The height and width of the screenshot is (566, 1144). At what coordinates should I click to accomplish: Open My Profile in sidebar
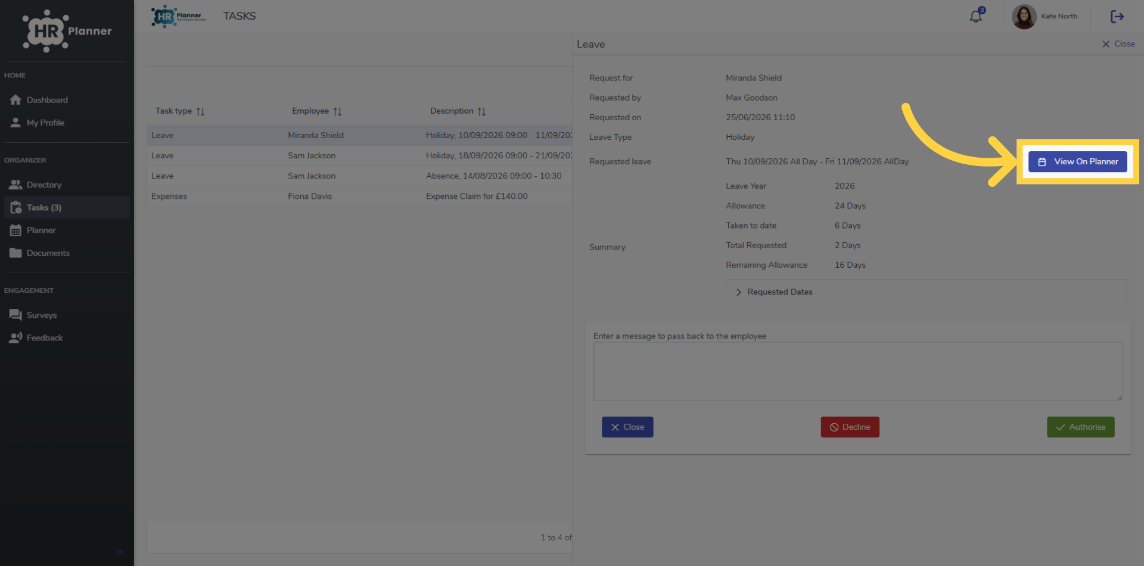67,123
